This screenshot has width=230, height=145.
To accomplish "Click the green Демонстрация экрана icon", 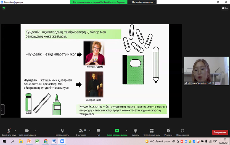I will pyautogui.click(x=117, y=131).
